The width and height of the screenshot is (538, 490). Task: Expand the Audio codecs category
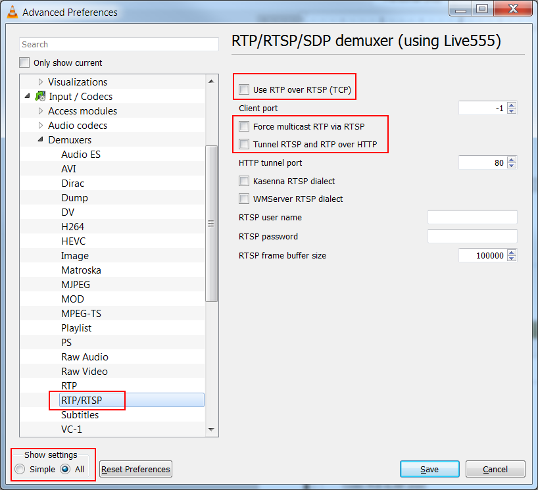(x=39, y=125)
